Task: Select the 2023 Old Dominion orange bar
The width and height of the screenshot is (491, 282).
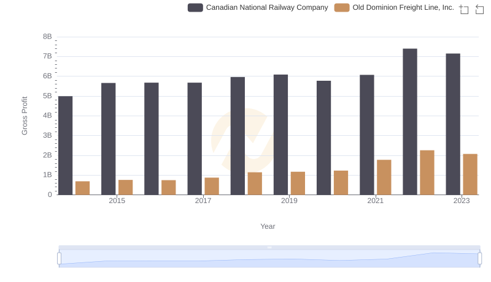Action: (470, 174)
